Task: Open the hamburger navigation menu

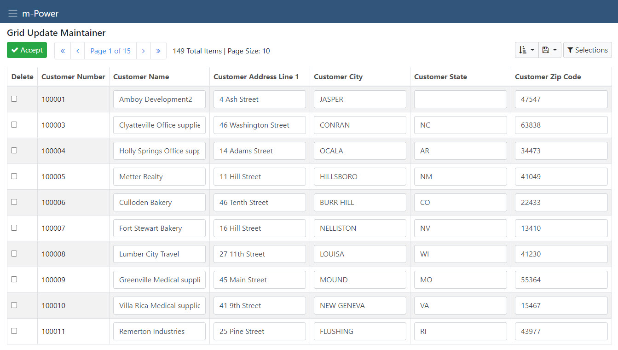Action: (x=13, y=13)
